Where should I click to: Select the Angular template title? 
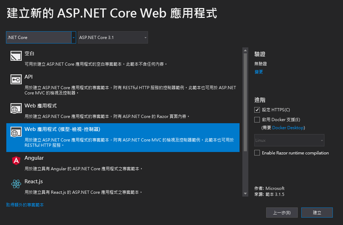click(x=34, y=158)
